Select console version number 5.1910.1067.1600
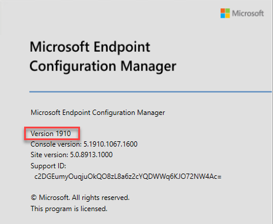The width and height of the screenshot is (273, 224). pyautogui.click(x=111, y=144)
